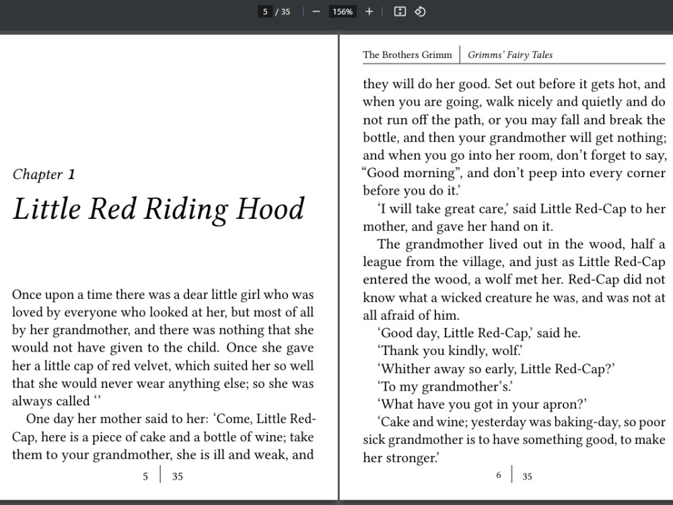Click the page number input showing 5
The height and width of the screenshot is (505, 673).
coord(264,11)
